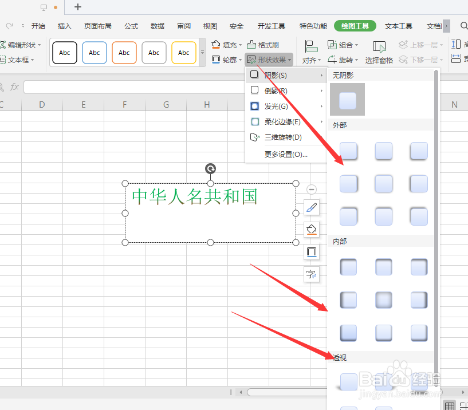Viewport: 468px width, 410px height.
Task: Open the 三维旋转(D) submenu
Action: [x=286, y=137]
